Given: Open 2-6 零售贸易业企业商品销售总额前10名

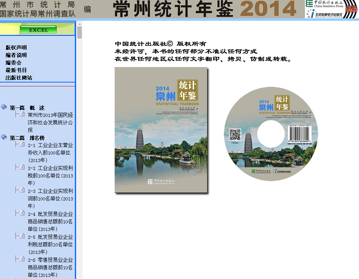Looking at the screenshot, I should tap(51, 267).
